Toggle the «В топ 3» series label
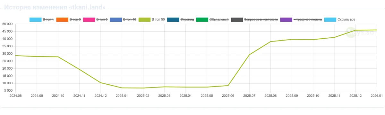This screenshot has width=385, height=115. (x=75, y=19)
